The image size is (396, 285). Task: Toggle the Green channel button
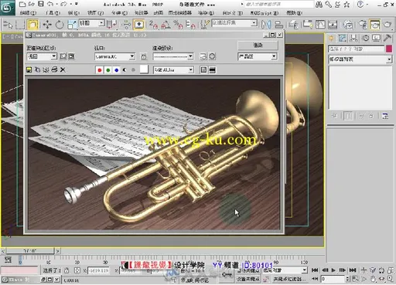pyautogui.click(x=108, y=70)
